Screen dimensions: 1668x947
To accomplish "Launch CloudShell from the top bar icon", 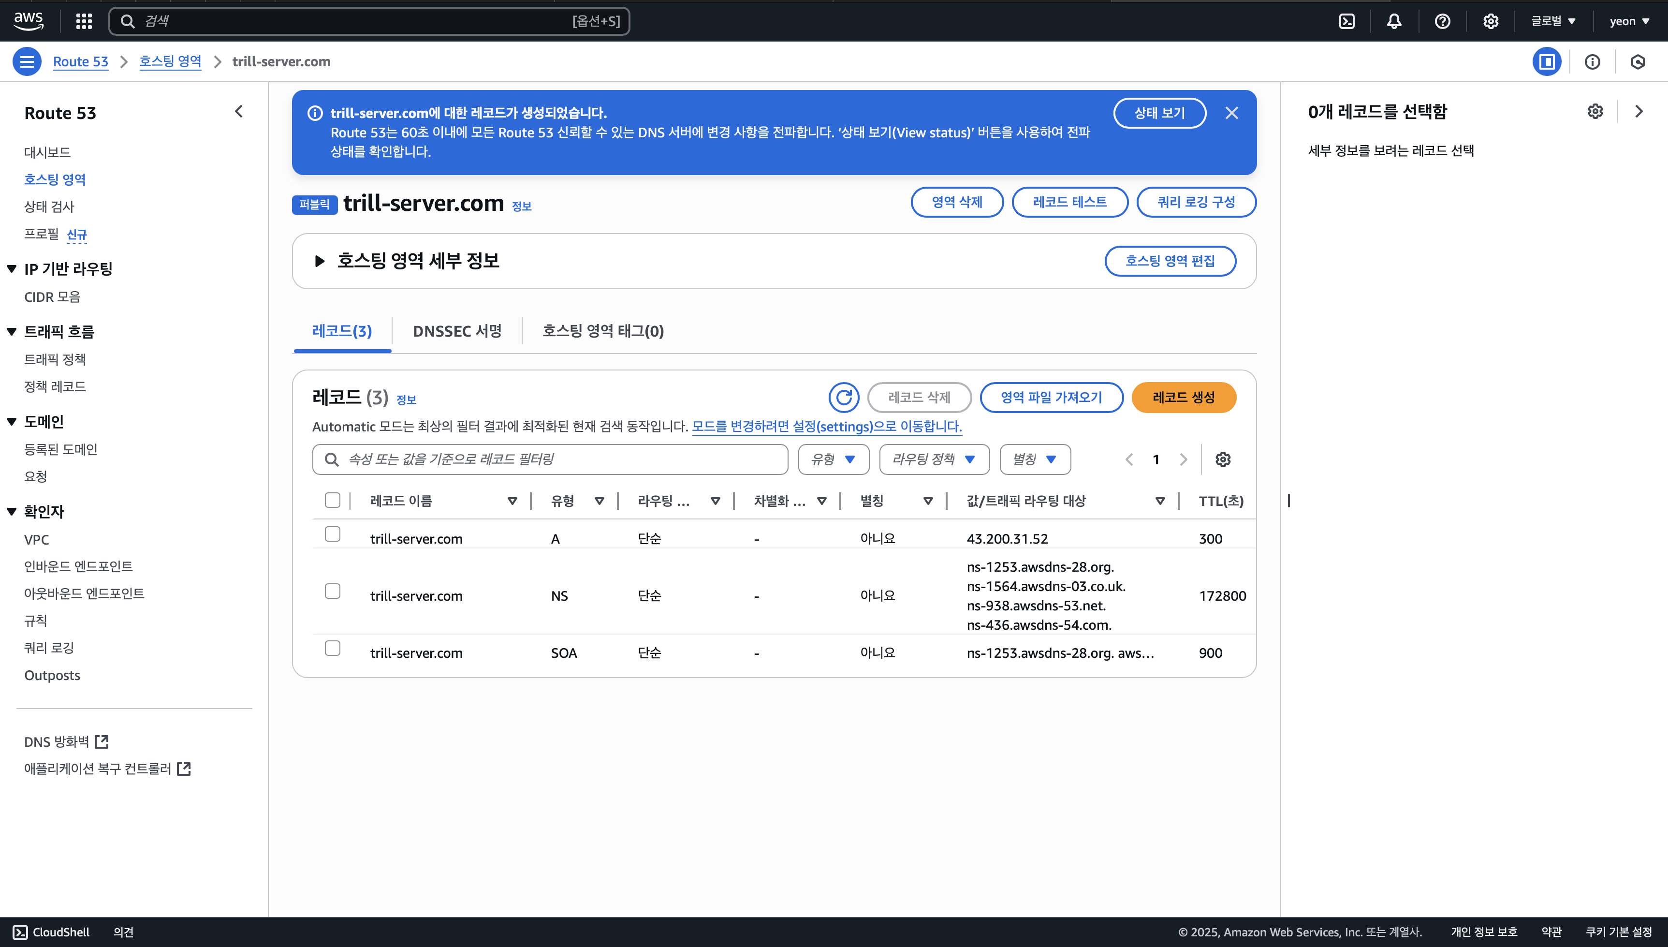I will click(1347, 21).
